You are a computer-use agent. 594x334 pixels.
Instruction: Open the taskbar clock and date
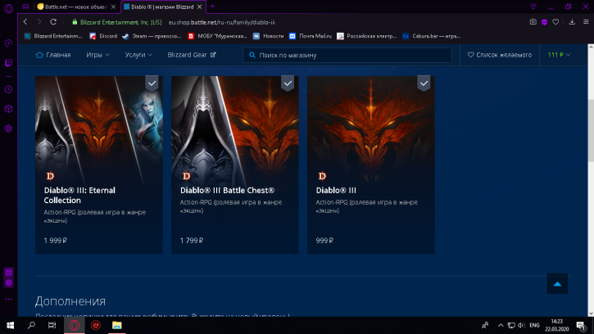[557, 325]
